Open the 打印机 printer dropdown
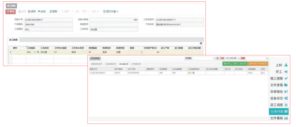The width and height of the screenshot is (296, 127). coord(204,58)
